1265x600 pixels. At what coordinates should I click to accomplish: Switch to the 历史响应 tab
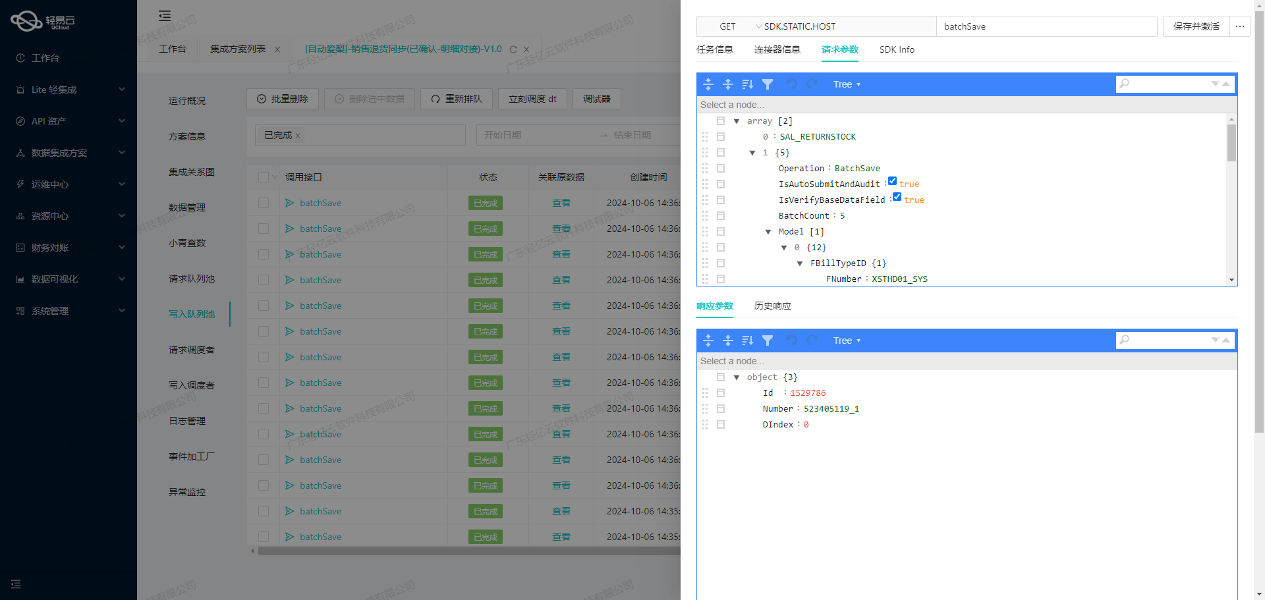pos(772,306)
